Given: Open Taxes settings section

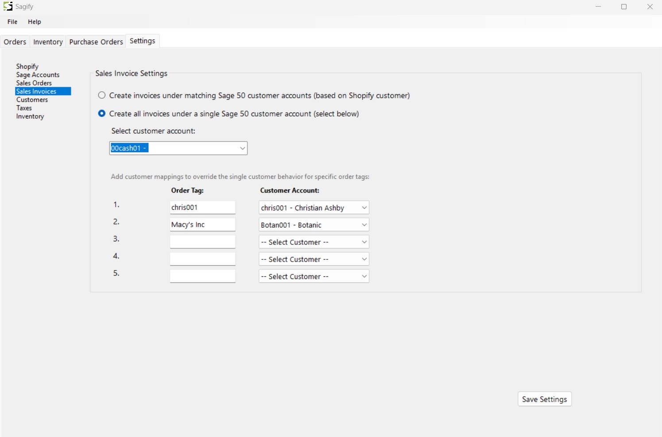Looking at the screenshot, I should click(x=24, y=108).
